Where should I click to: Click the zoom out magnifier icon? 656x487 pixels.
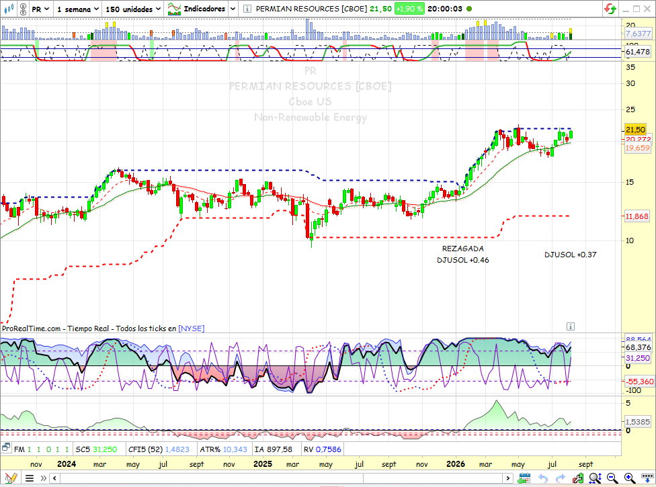pyautogui.click(x=612, y=478)
